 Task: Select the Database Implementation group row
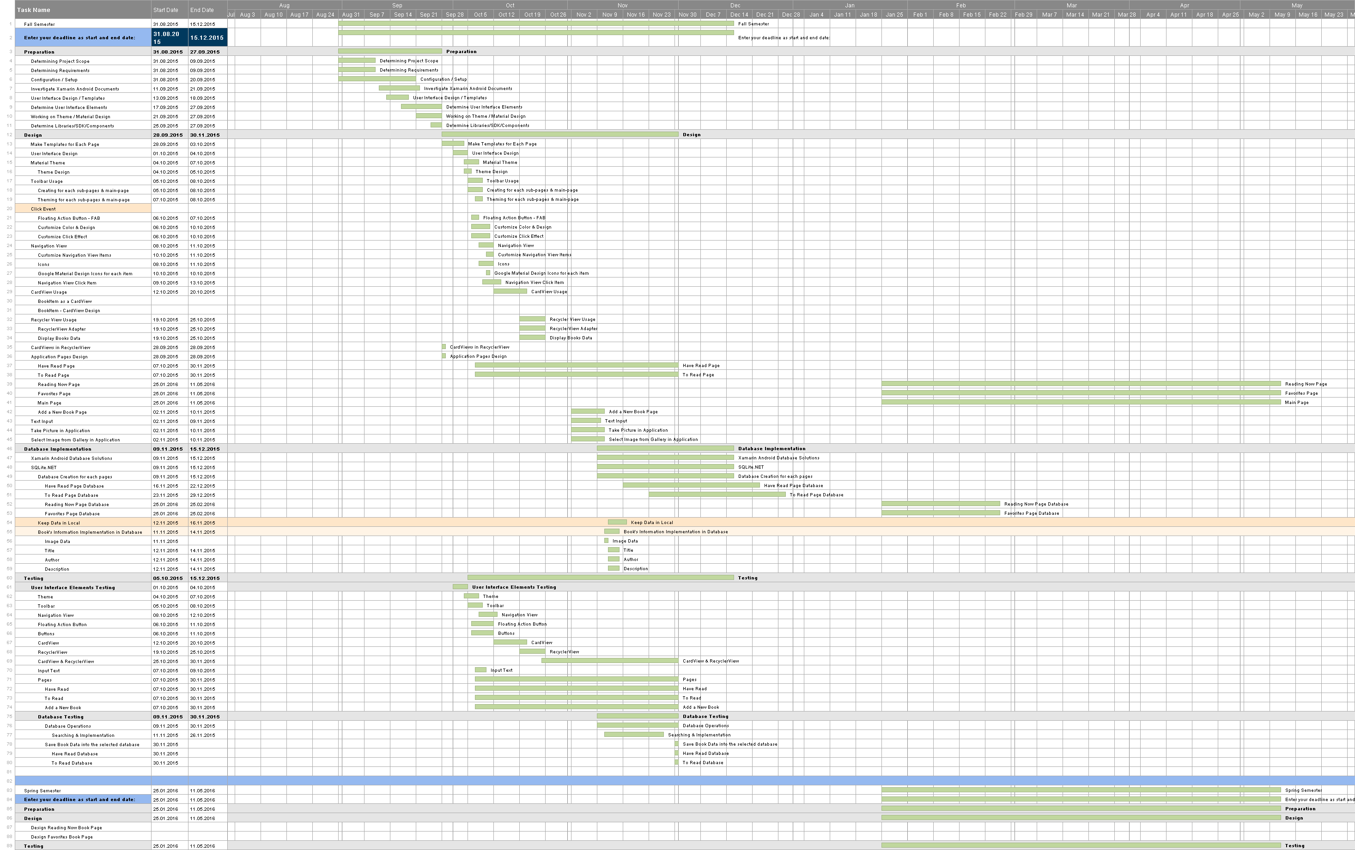tap(57, 449)
